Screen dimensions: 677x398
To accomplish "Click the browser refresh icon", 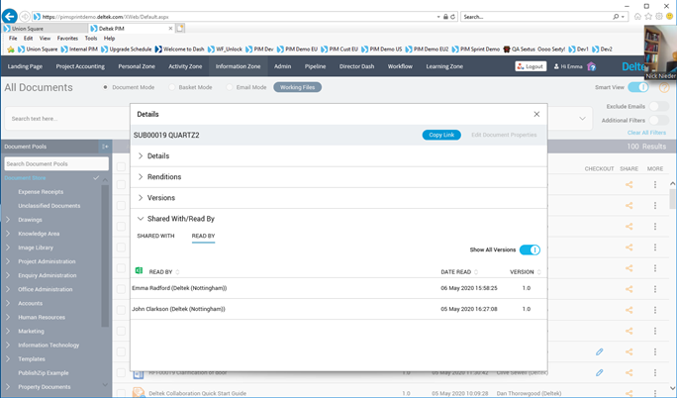I will (x=453, y=17).
